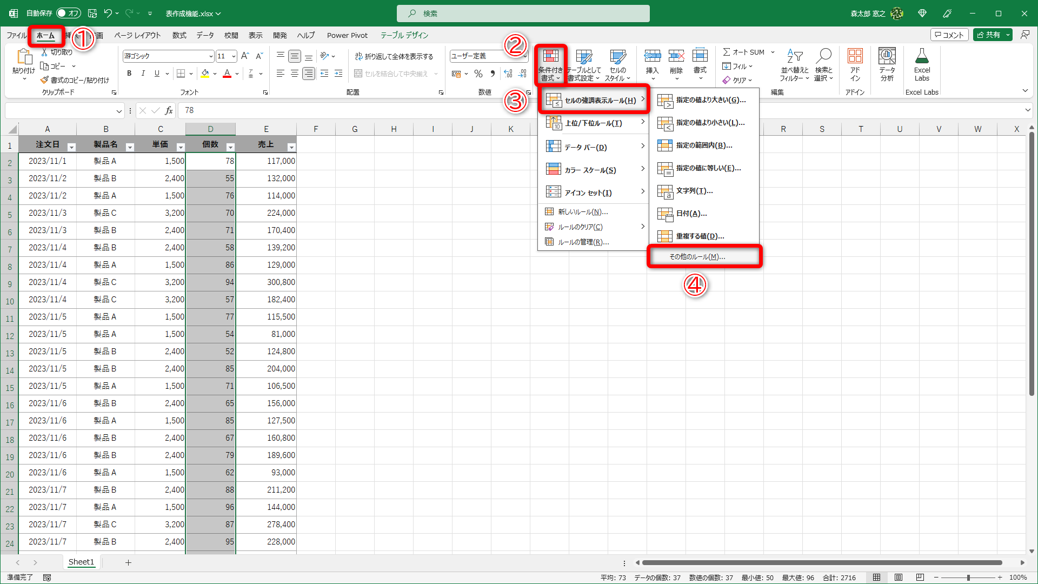Viewport: 1038px width, 584px height.
Task: Open the filter dropdown on 製品名 header
Action: click(130, 147)
